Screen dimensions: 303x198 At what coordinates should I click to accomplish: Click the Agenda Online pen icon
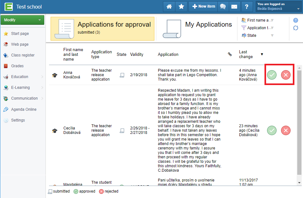point(6,109)
